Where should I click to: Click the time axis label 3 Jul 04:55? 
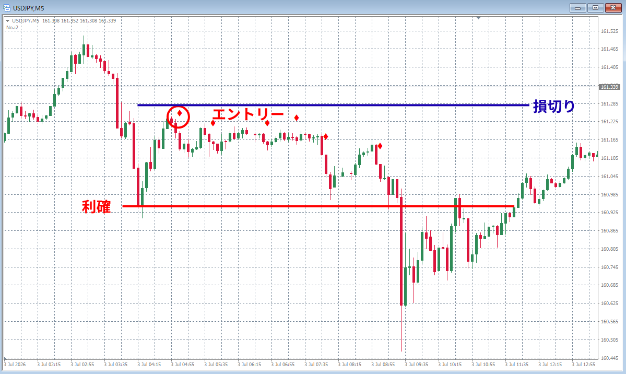182,365
